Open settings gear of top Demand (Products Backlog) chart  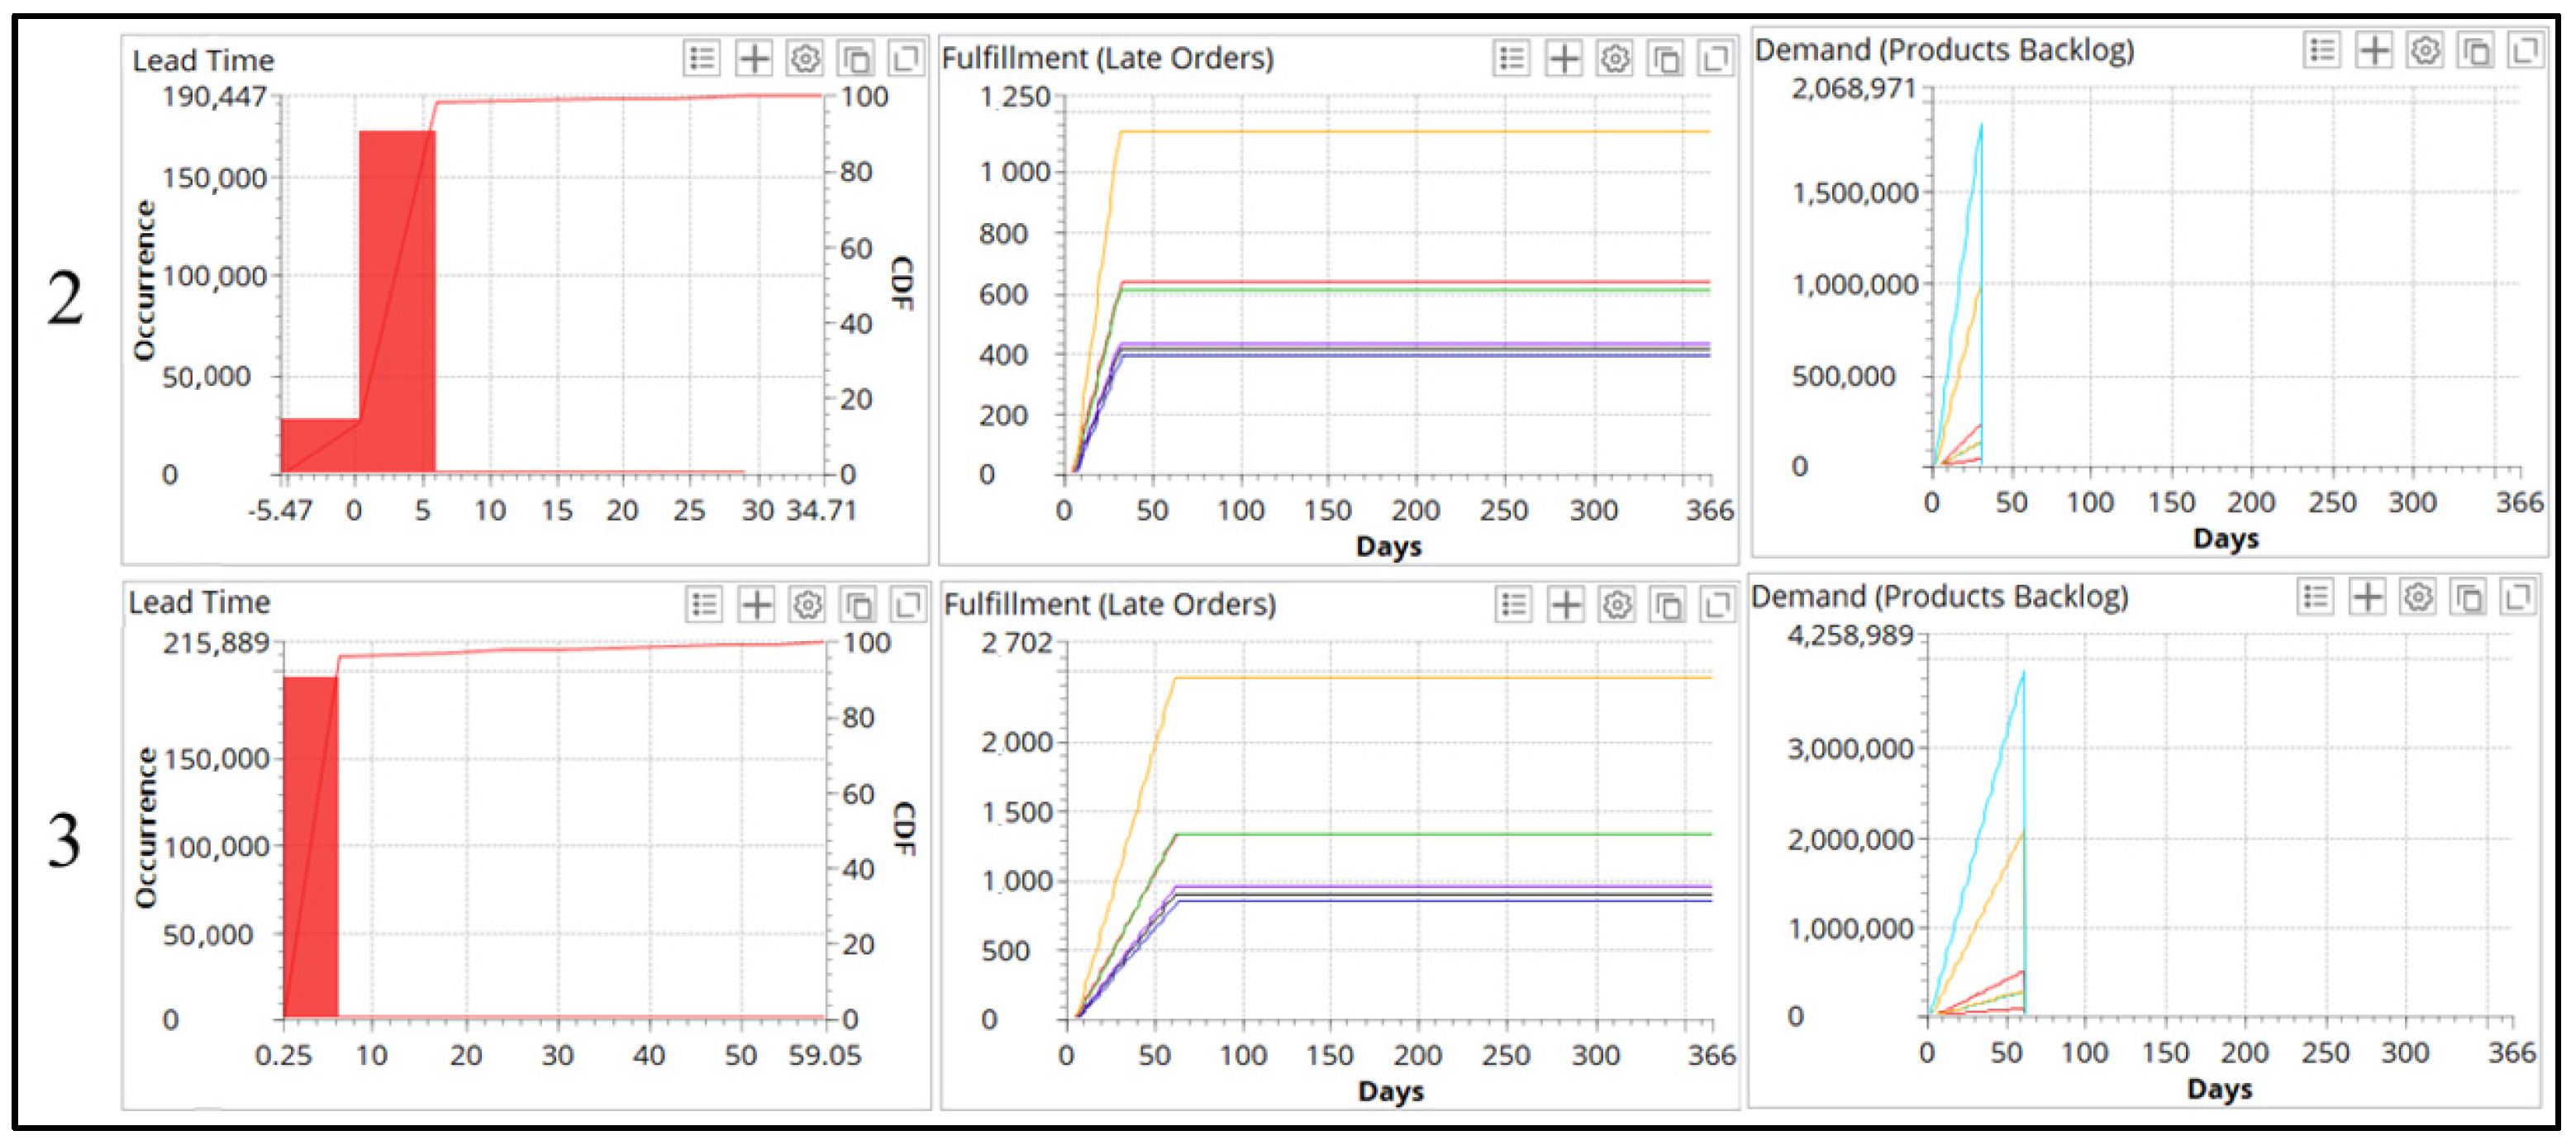[2425, 49]
